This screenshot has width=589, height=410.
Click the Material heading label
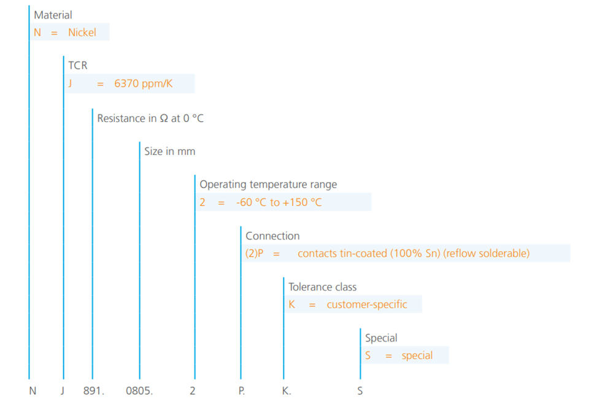click(53, 15)
